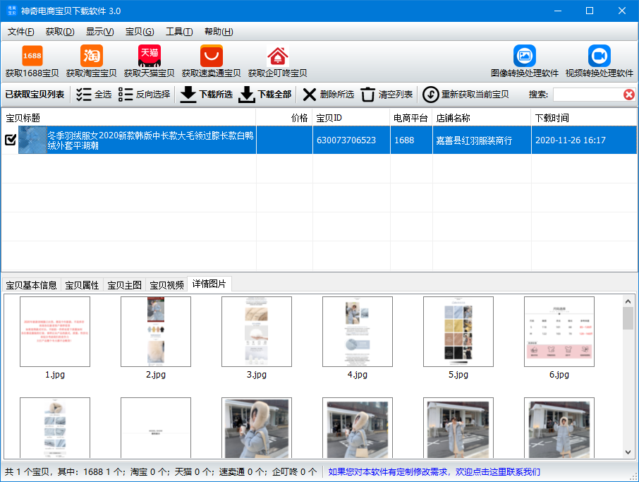This screenshot has height=482, width=639.
Task: Click the custom modification contact link
Action: (x=434, y=471)
